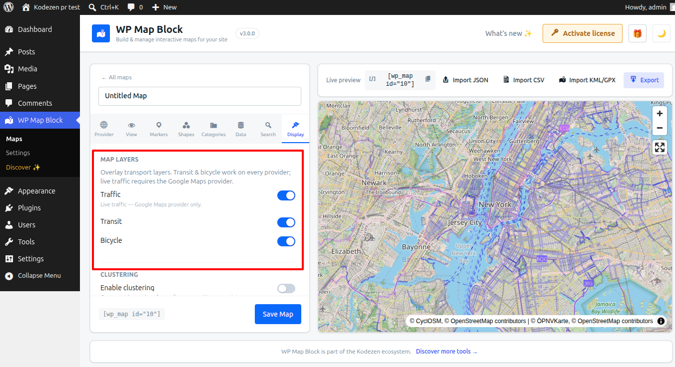Enable clustering toggle
675x367 pixels.
[286, 289]
